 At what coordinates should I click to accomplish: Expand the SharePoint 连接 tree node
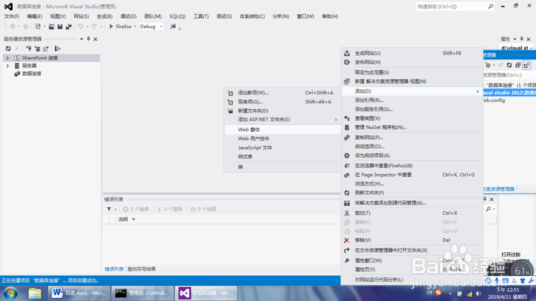click(8, 58)
